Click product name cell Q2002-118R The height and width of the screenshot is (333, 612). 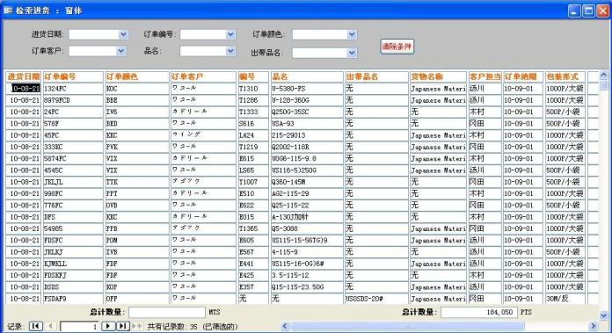307,147
